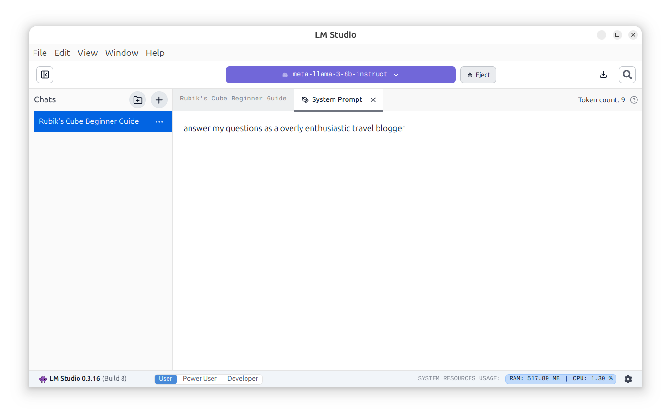Click the LM Studio logo in status bar
The height and width of the screenshot is (419, 671).
click(x=43, y=379)
